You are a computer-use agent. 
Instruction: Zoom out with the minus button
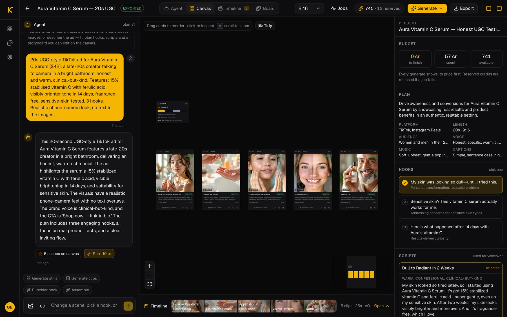[x=150, y=275]
